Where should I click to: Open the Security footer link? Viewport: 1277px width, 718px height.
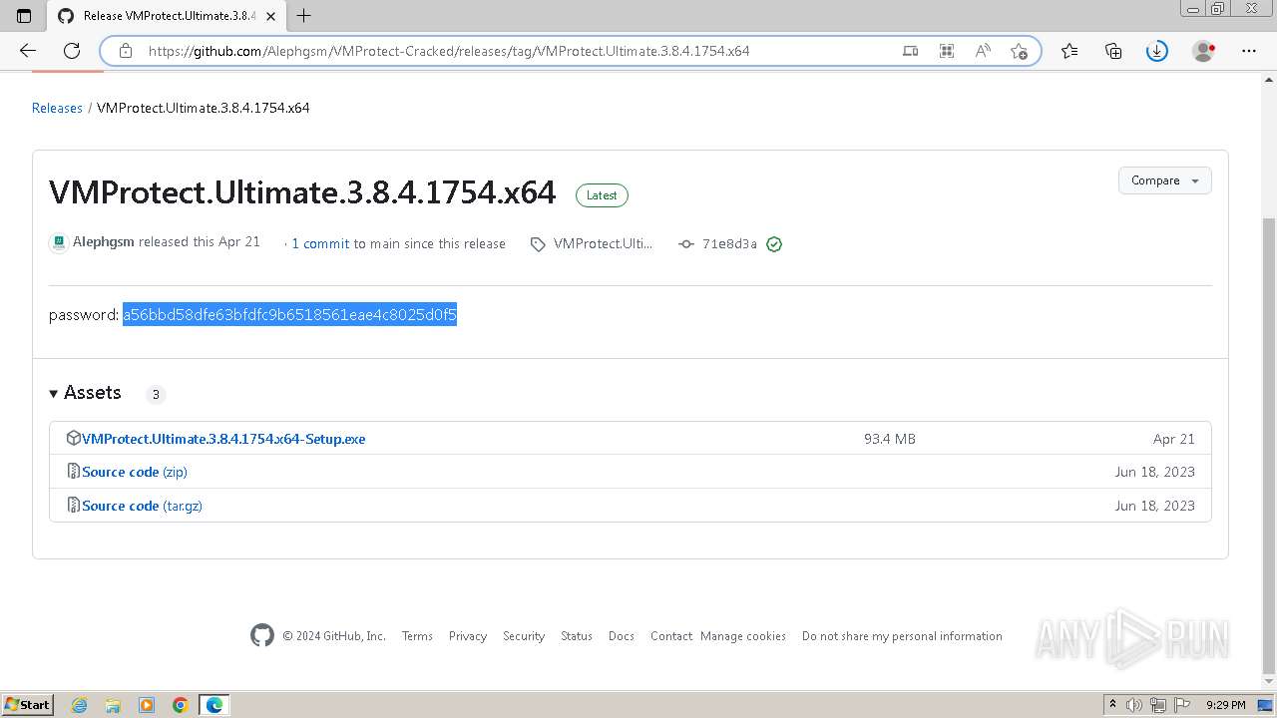point(524,636)
